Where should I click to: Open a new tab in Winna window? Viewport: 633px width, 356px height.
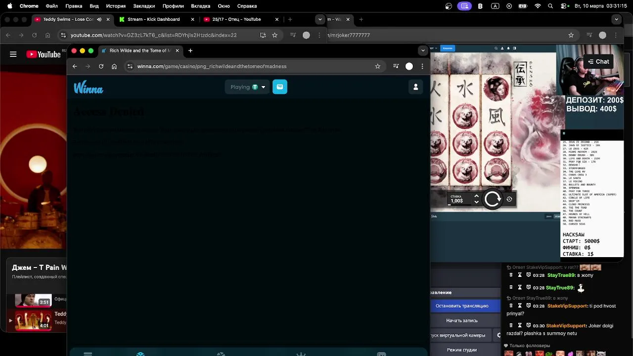point(190,50)
